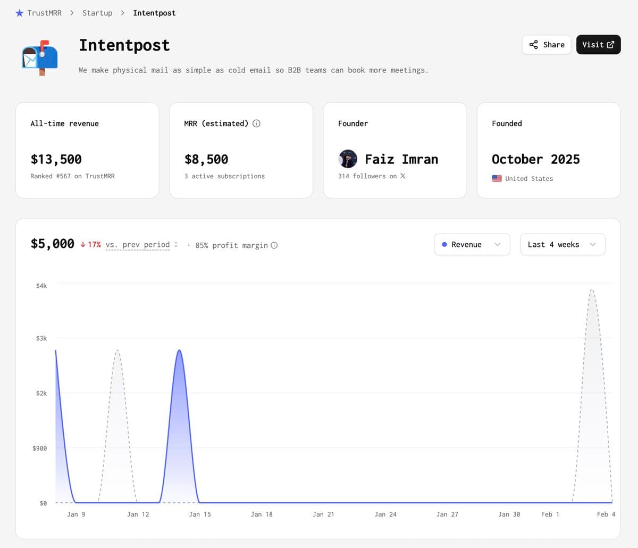Click the share network icon
638x548 pixels.
point(534,45)
